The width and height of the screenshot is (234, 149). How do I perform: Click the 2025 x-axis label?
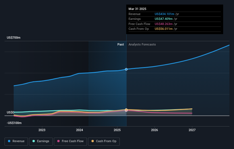[117, 130]
